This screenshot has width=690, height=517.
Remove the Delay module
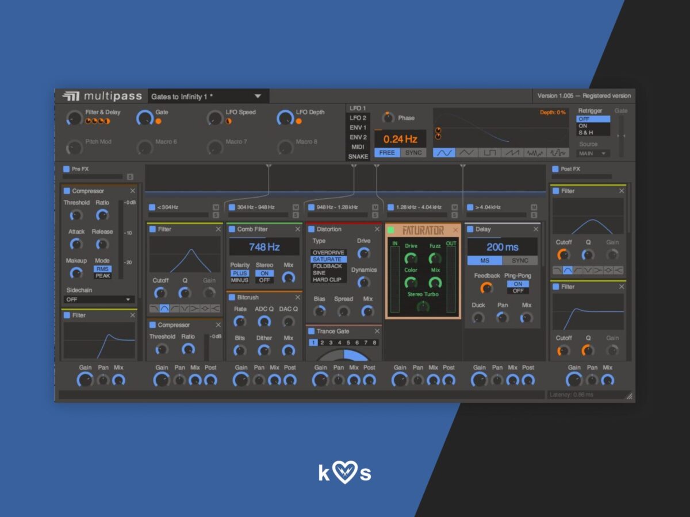[536, 229]
